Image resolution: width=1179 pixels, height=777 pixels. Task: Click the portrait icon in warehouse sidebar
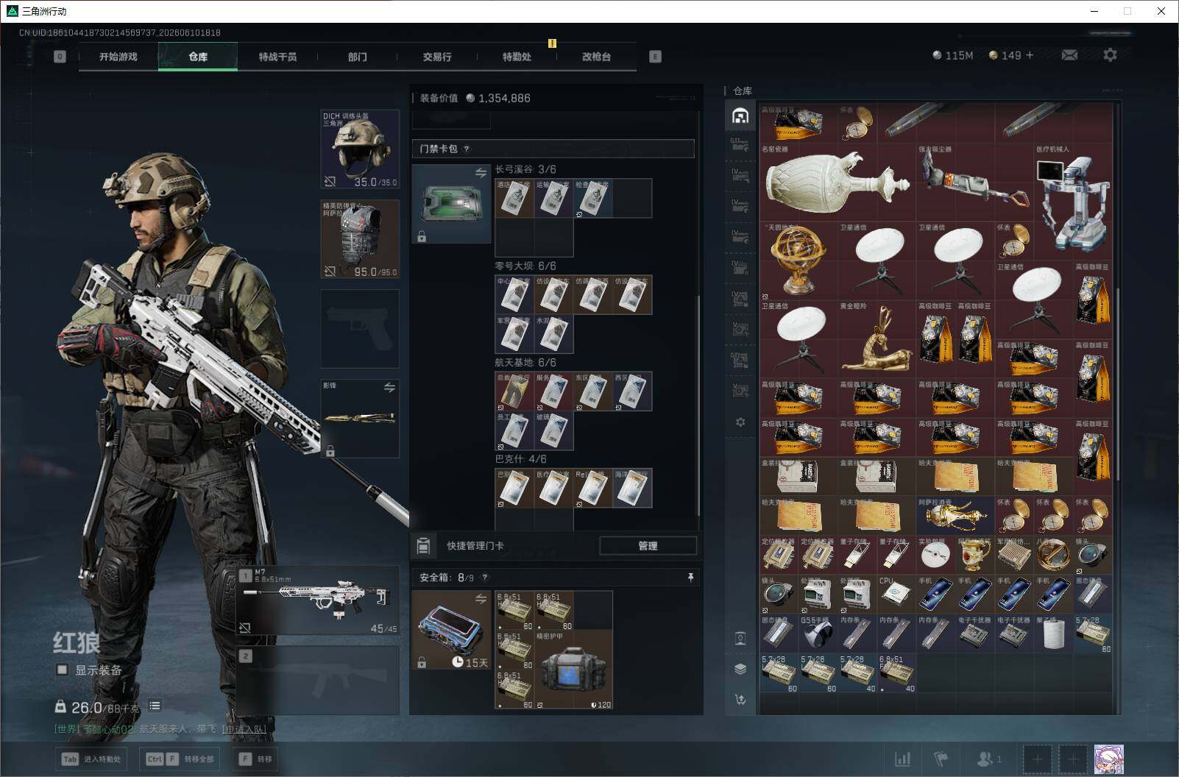[740, 638]
